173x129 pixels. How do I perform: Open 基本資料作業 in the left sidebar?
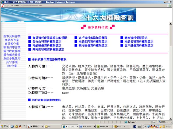click(x=12, y=36)
